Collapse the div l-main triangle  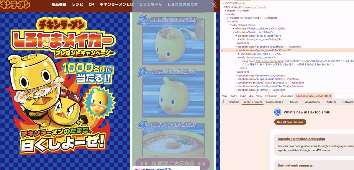(230, 25)
